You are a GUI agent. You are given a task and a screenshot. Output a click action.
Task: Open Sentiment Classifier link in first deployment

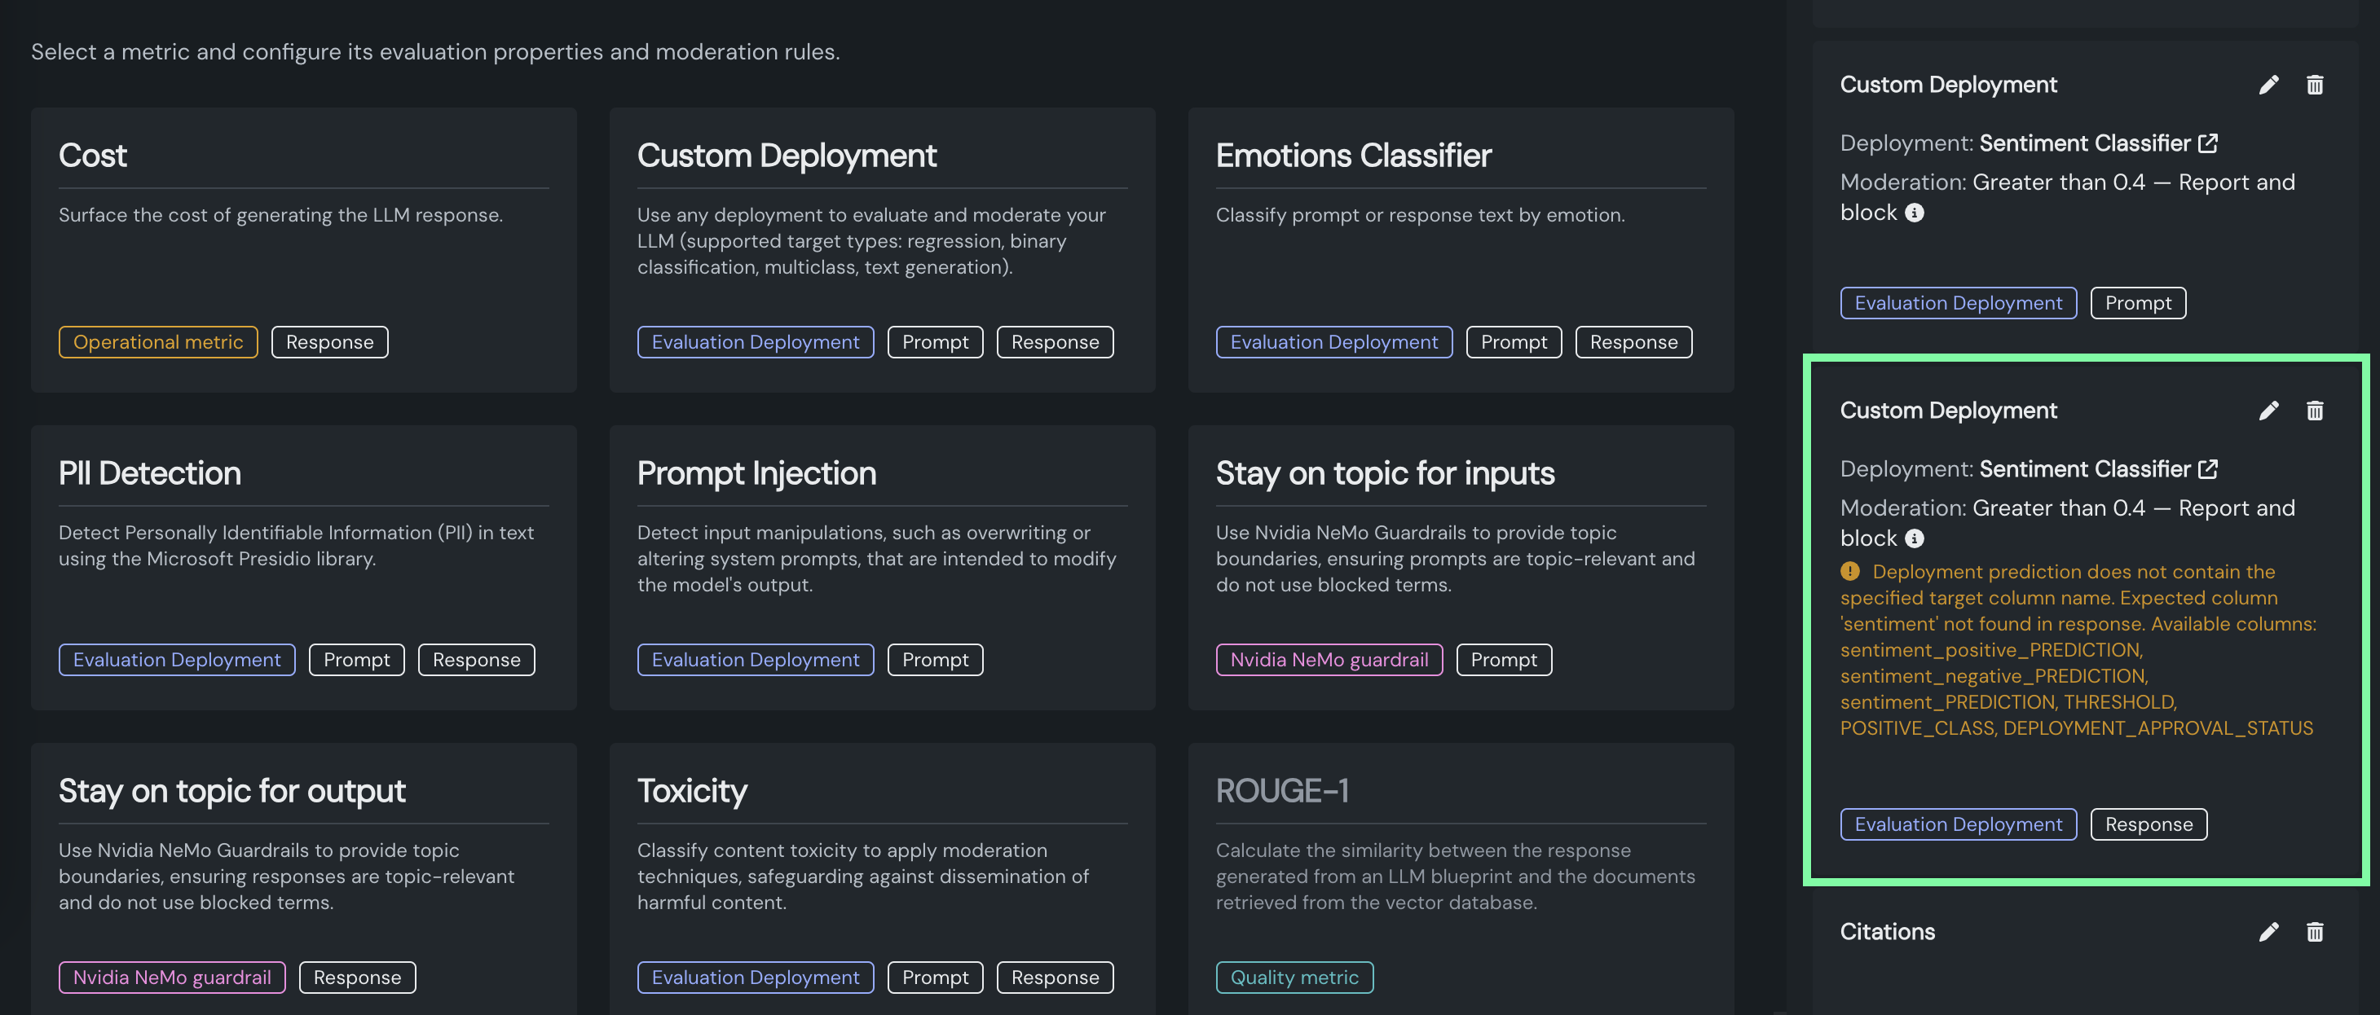click(x=2208, y=143)
